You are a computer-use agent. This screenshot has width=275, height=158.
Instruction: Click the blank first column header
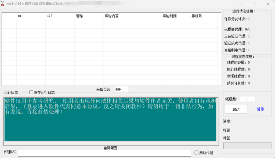coord(9,16)
